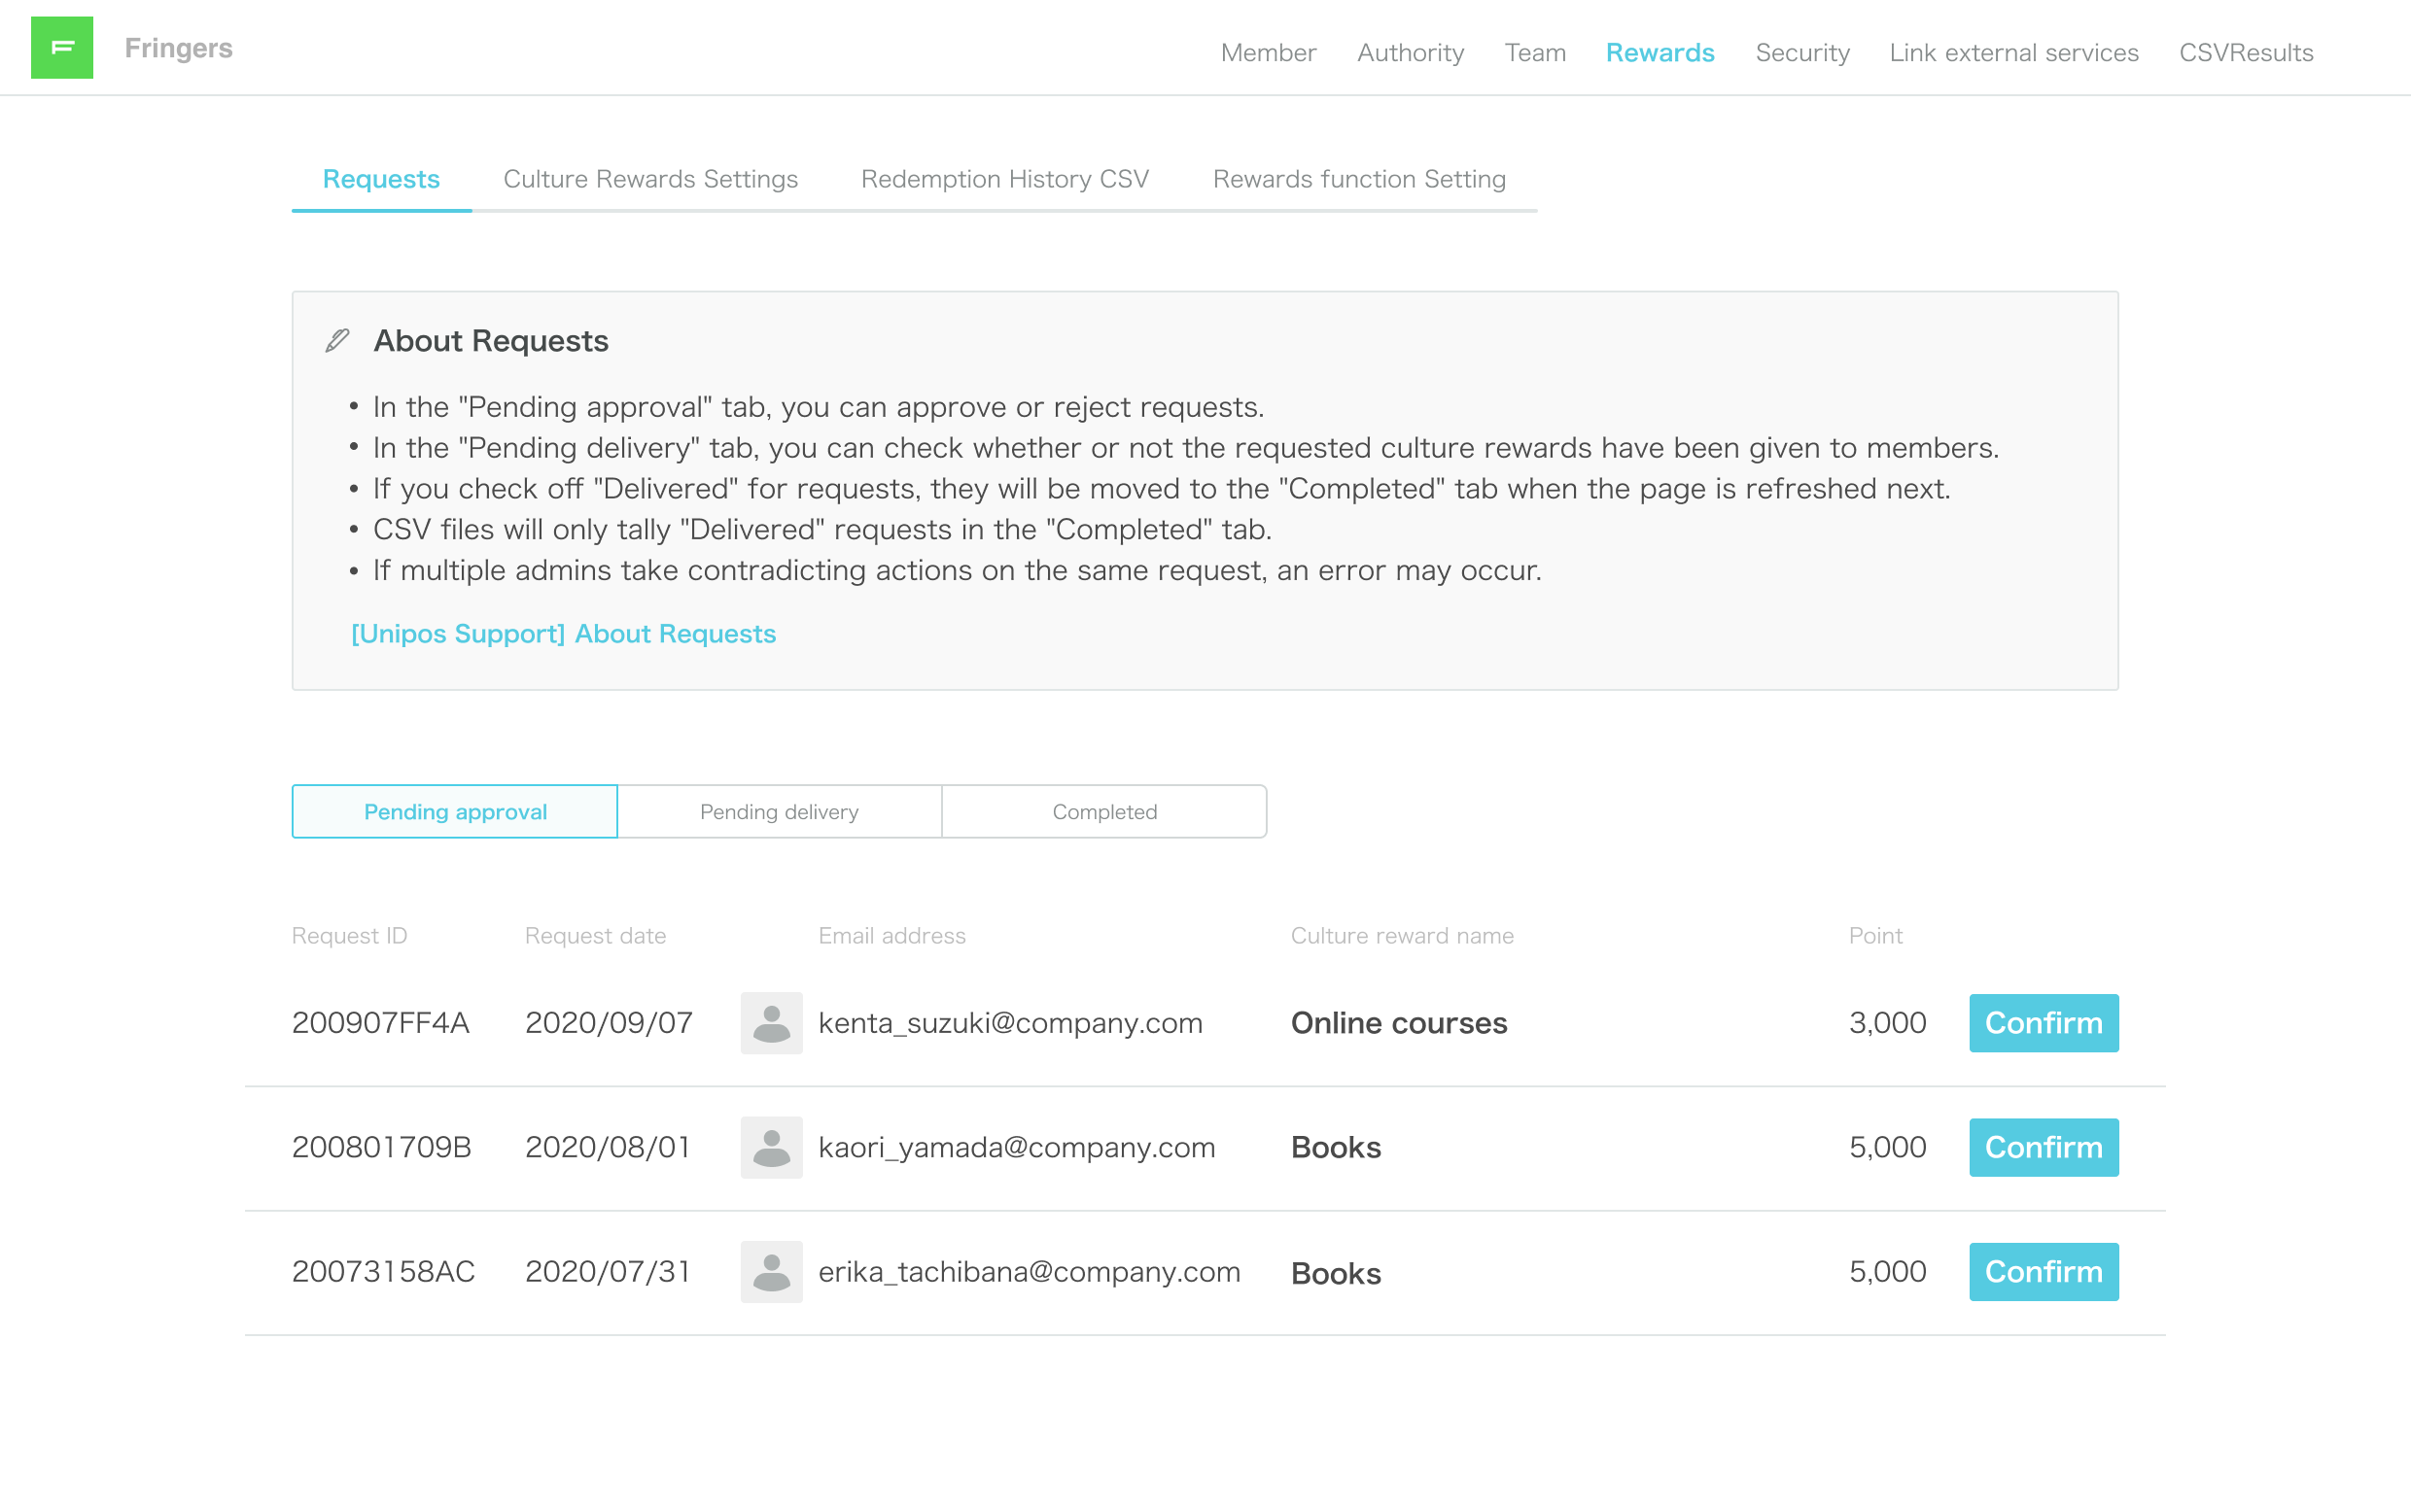
Task: Click kaori_yamada@company.com email
Action: coord(1017,1147)
